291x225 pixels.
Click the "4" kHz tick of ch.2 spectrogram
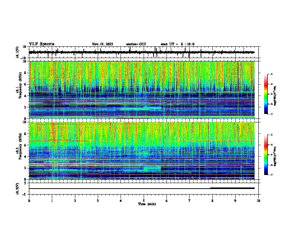(x=26, y=157)
